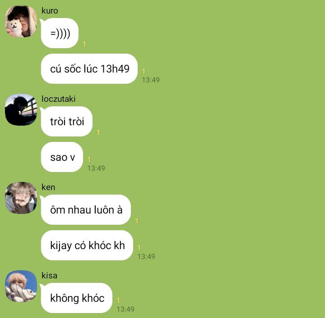Select the "=))))" message bubble
The image size is (325, 318).
(60, 33)
